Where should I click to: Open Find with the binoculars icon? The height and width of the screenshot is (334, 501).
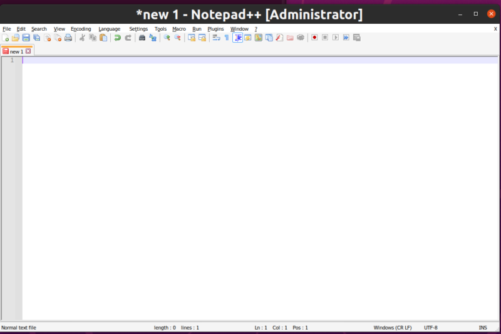142,38
